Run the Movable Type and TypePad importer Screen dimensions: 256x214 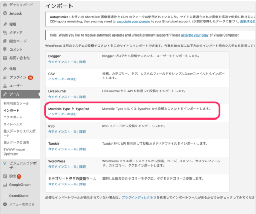point(62,114)
